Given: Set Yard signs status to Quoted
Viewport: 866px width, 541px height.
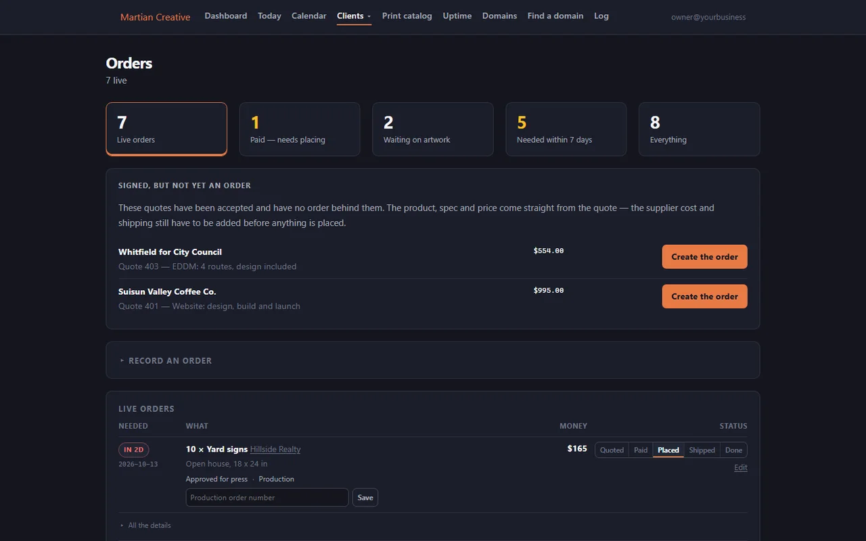Looking at the screenshot, I should click(612, 450).
